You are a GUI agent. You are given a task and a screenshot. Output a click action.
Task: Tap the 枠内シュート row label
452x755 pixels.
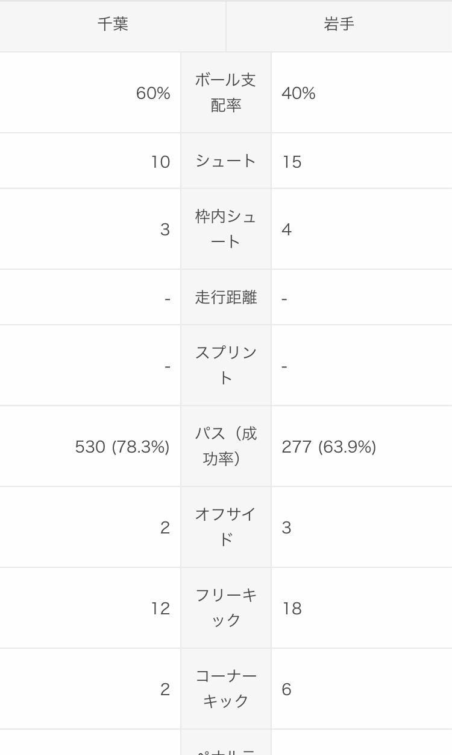pyautogui.click(x=225, y=229)
